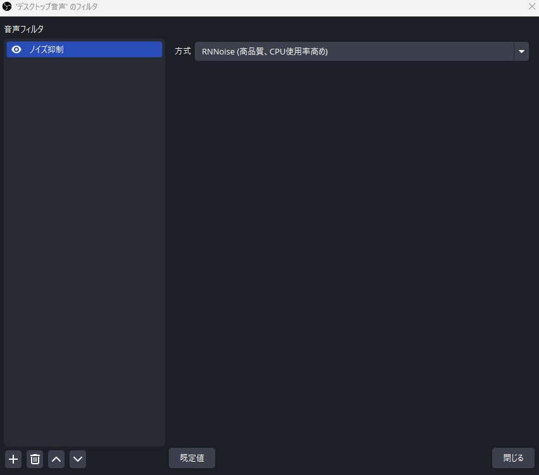
Task: Close the filter window with X
Action: [x=531, y=6]
